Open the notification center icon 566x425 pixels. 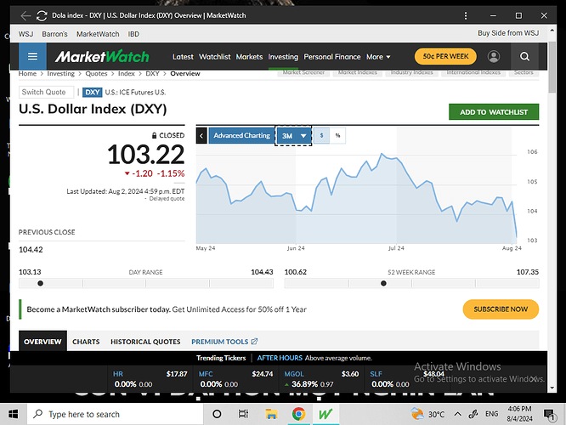point(549,415)
